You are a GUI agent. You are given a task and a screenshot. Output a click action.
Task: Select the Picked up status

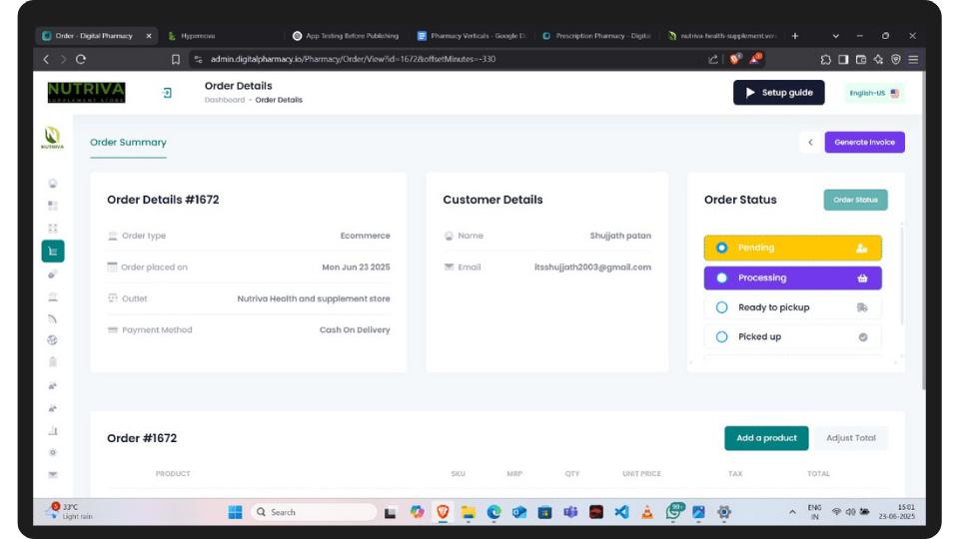792,336
